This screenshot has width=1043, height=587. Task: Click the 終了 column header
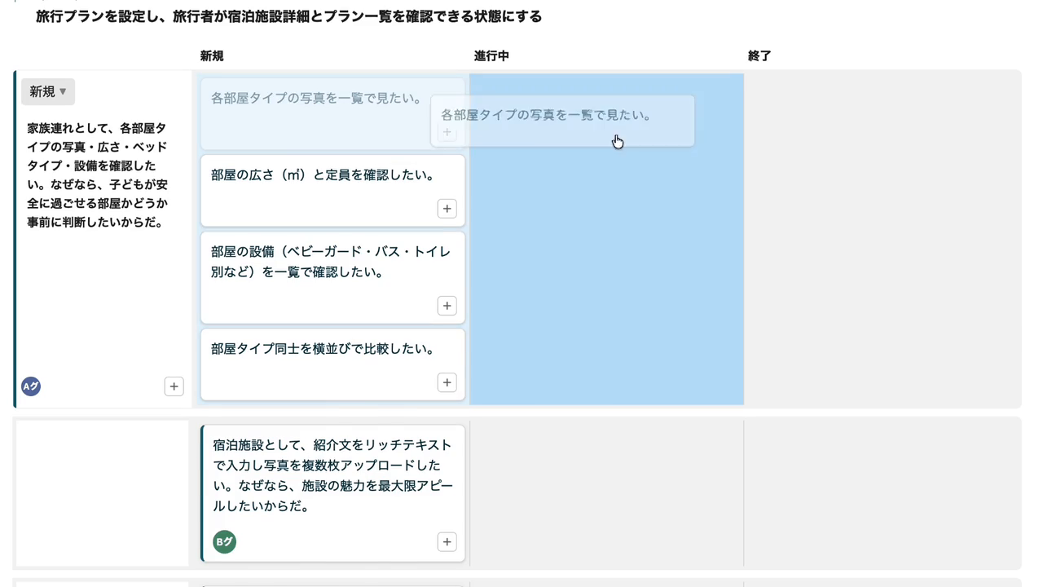click(759, 56)
